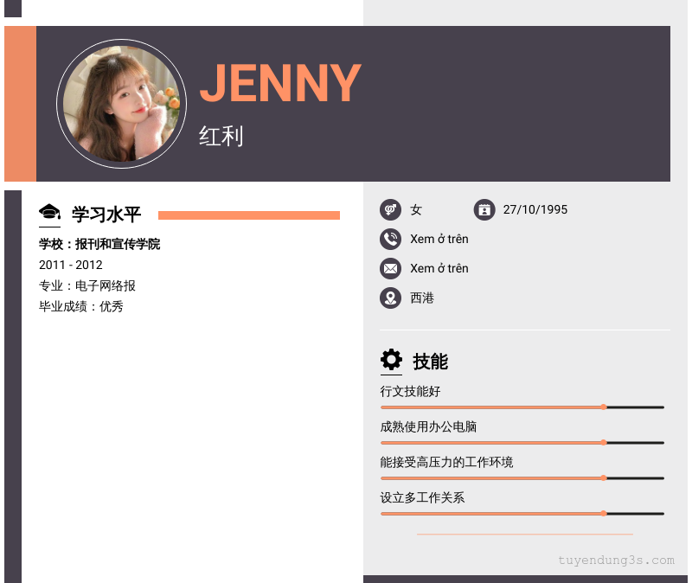
Task: Click the gender symbol icon
Action: click(x=390, y=209)
